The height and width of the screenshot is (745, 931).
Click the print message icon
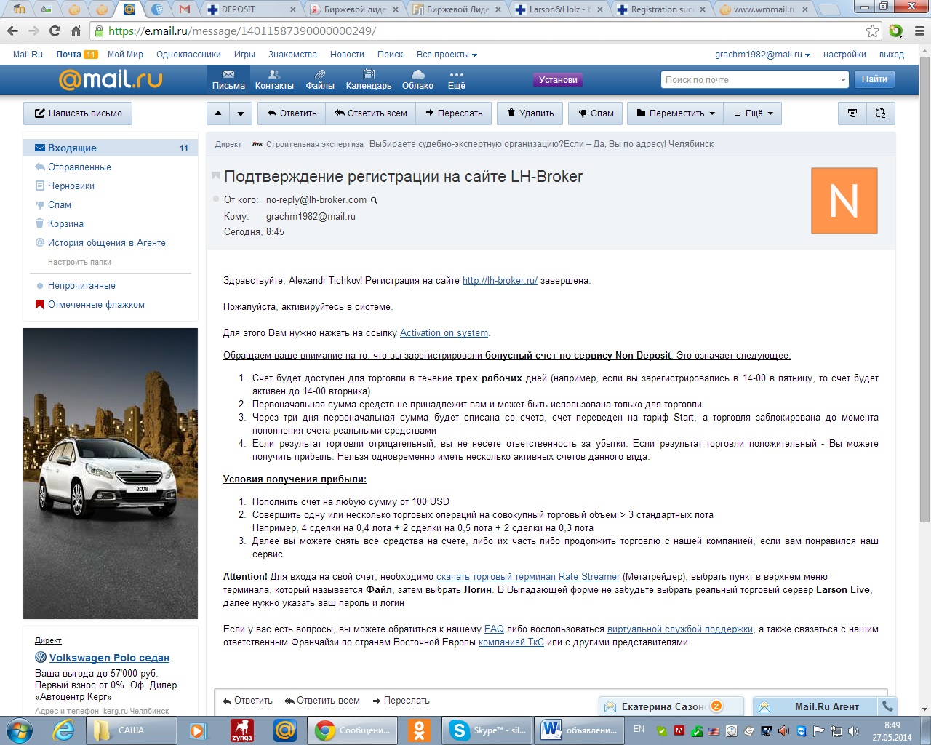852,113
